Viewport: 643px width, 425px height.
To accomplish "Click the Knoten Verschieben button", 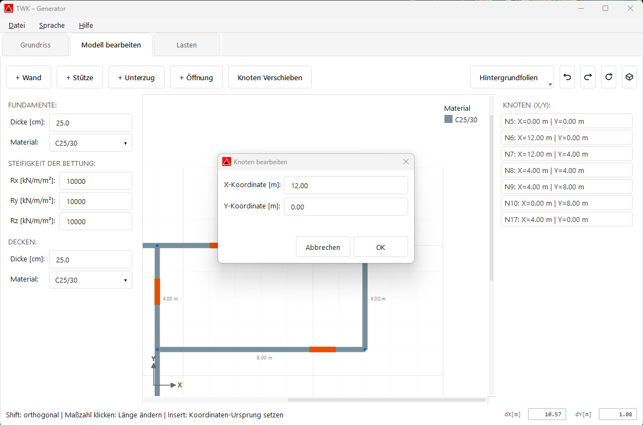I will 270,77.
